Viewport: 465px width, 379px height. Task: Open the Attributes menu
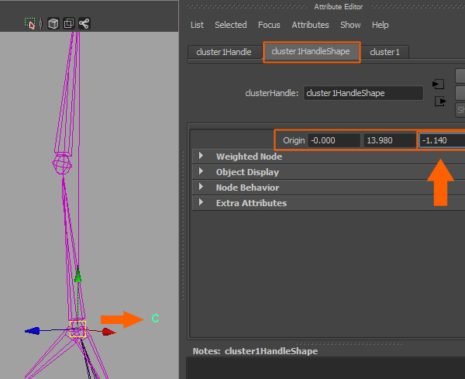[x=310, y=25]
